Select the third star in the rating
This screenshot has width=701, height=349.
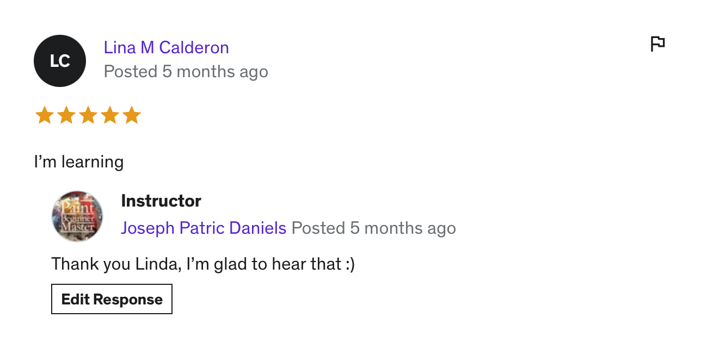tap(88, 115)
